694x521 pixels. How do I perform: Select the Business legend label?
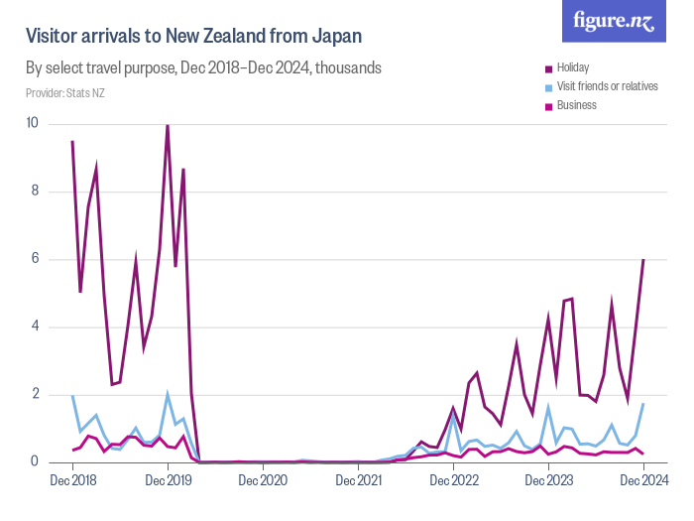[577, 105]
